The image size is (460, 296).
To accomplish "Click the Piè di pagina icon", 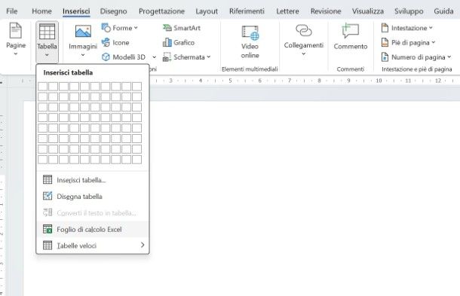I will (385, 42).
